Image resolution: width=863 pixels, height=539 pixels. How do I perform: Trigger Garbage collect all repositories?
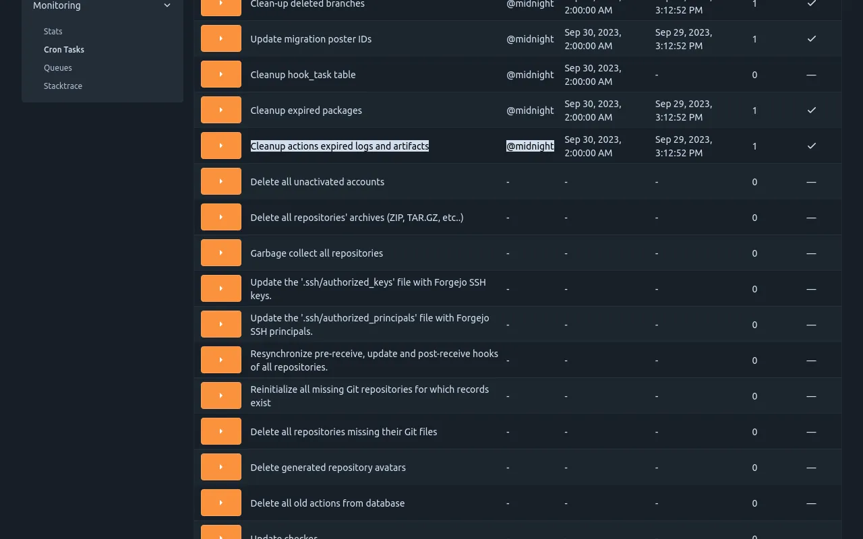tap(220, 252)
